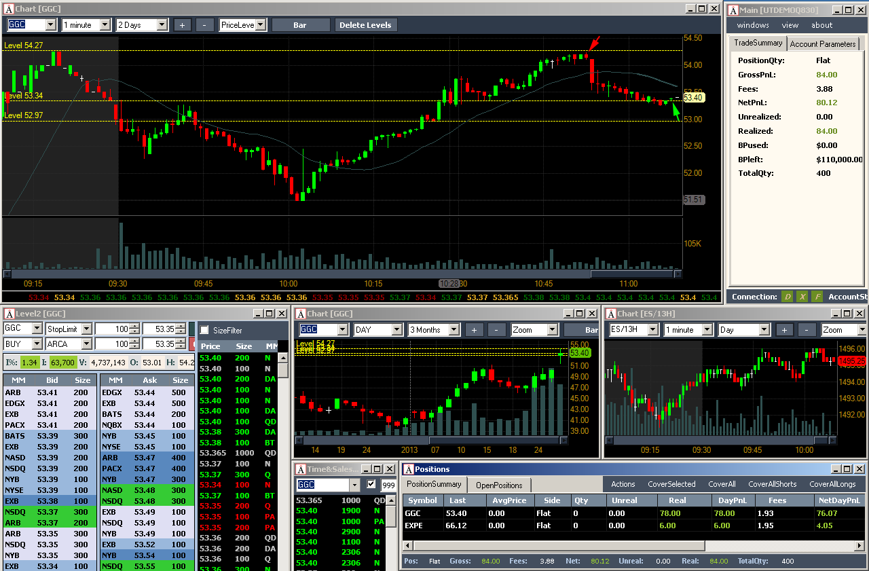Click the app logo icon in Positions window title
Image resolution: width=869 pixels, height=571 pixels.
click(x=409, y=469)
